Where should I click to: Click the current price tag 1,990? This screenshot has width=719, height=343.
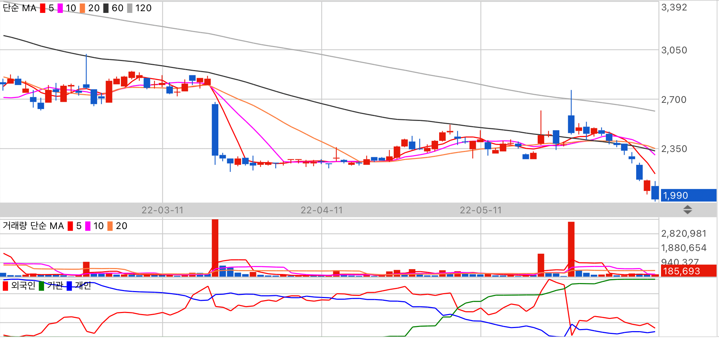[x=689, y=195]
